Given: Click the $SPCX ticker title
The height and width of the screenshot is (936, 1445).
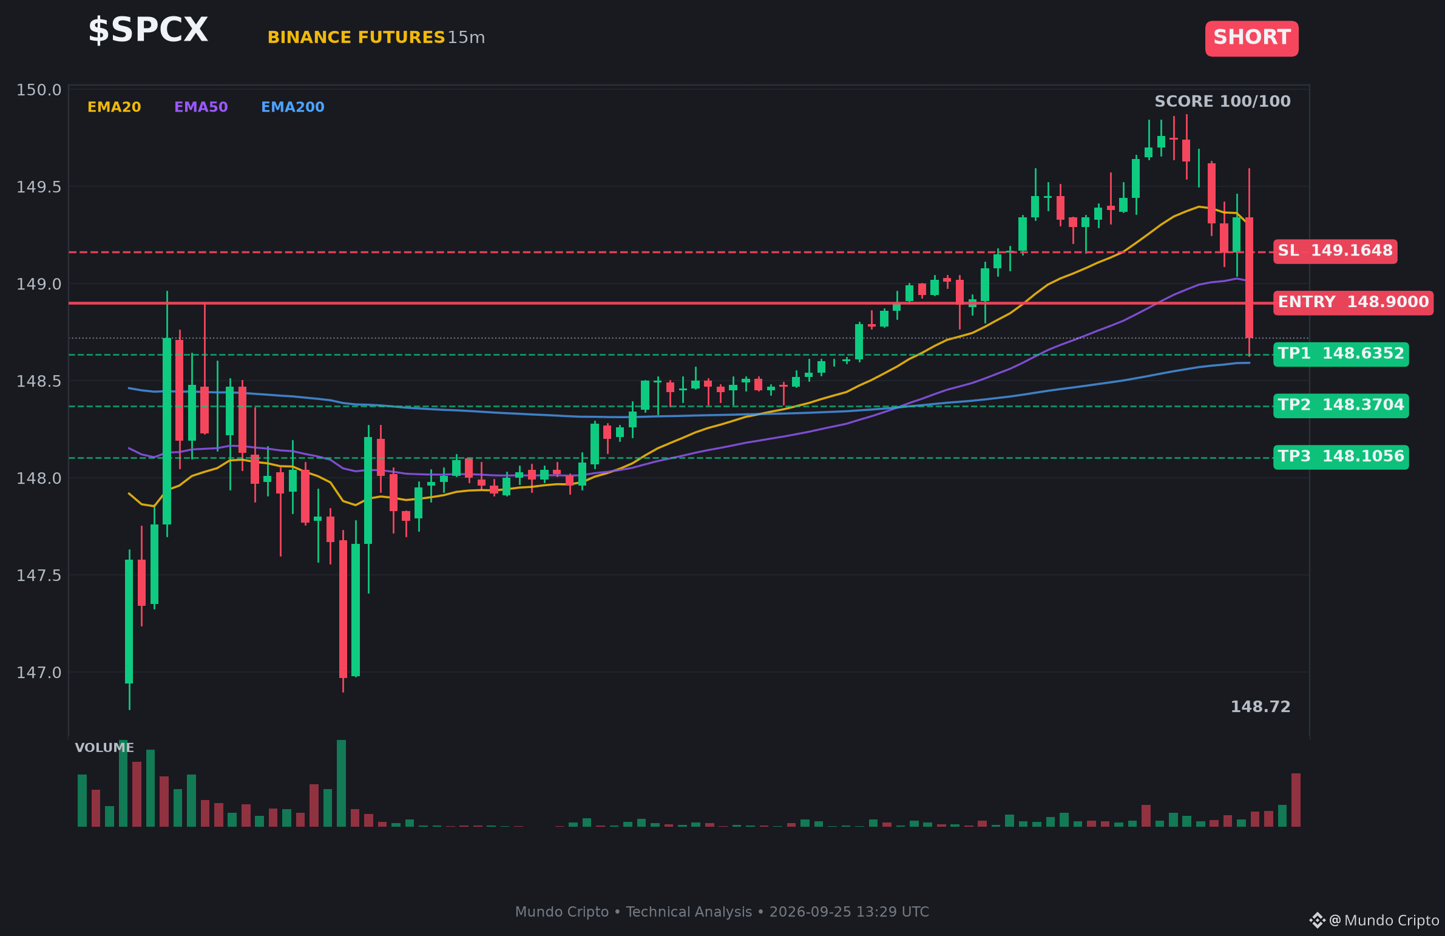Looking at the screenshot, I should (x=148, y=30).
